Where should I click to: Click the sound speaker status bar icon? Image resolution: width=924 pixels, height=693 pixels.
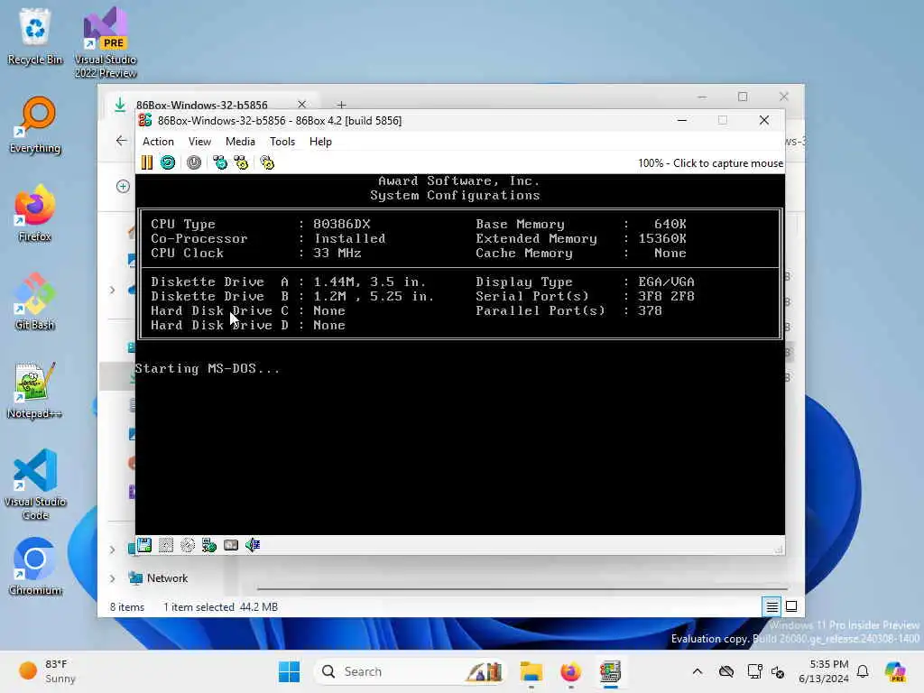[x=253, y=545]
